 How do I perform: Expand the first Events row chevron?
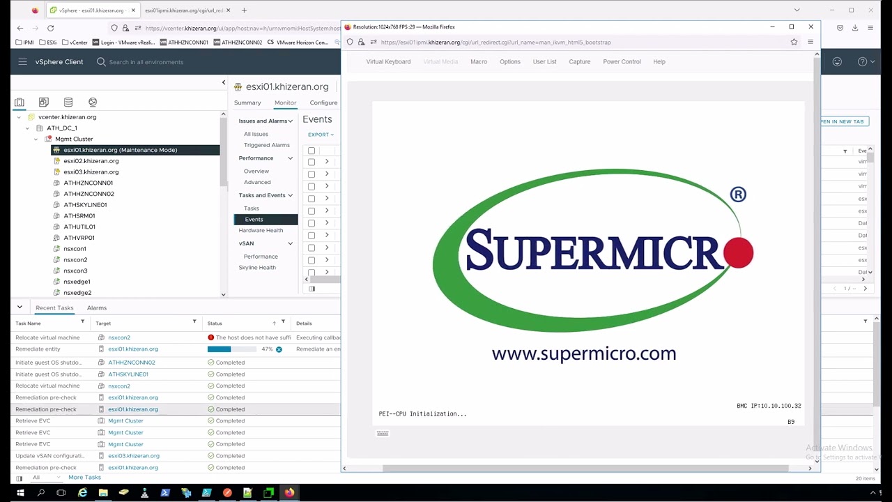(x=327, y=162)
